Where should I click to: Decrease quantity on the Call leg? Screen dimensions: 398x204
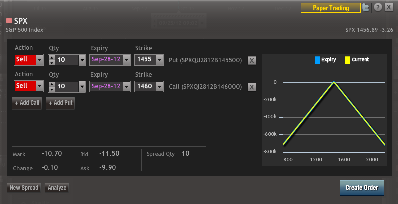coord(52,89)
